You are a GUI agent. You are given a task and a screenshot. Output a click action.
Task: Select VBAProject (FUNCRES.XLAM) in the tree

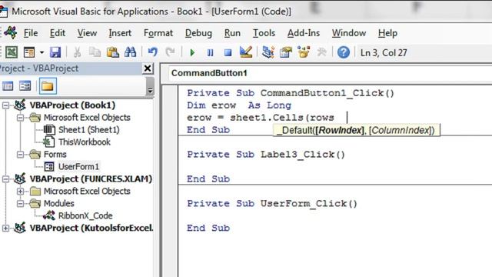point(91,179)
